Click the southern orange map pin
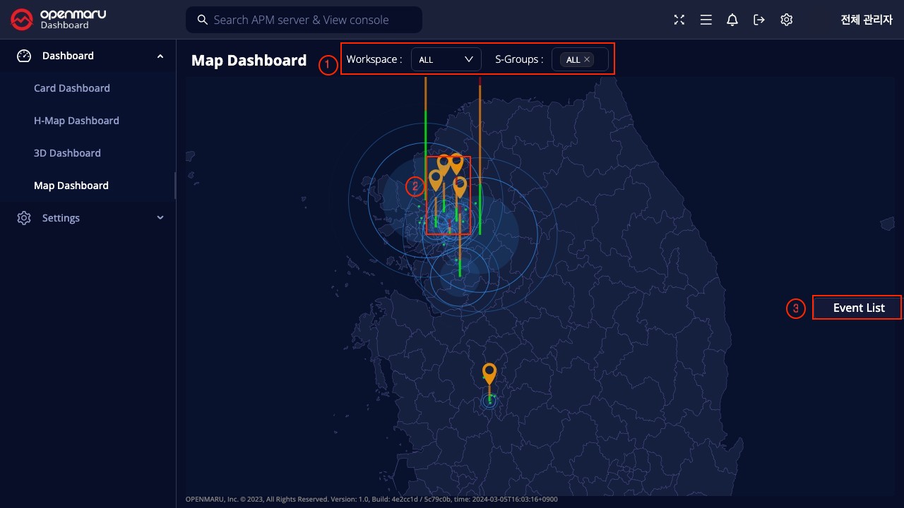 pos(489,373)
